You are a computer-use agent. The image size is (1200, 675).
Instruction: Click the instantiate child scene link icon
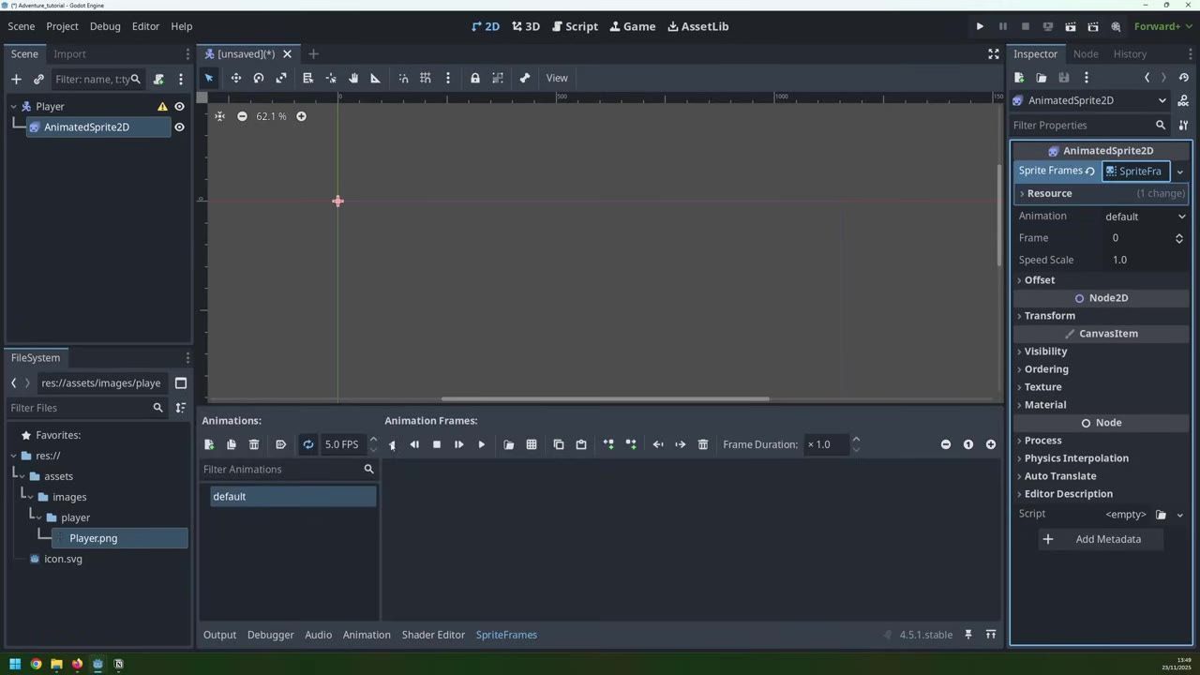[x=38, y=80]
